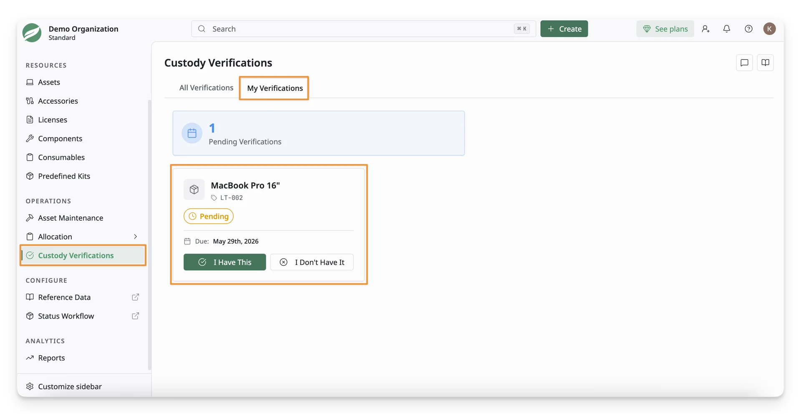Click Customize sidebar
The width and height of the screenshot is (801, 414).
point(70,387)
